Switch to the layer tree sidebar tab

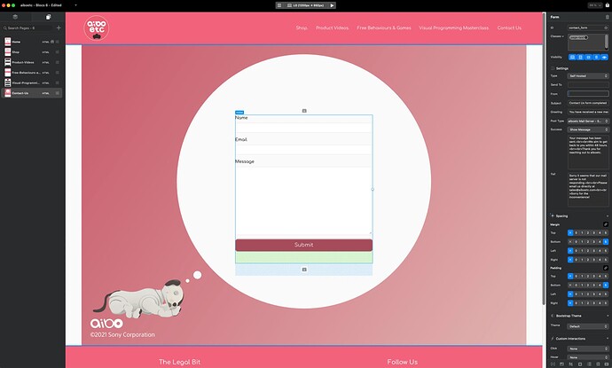click(15, 17)
